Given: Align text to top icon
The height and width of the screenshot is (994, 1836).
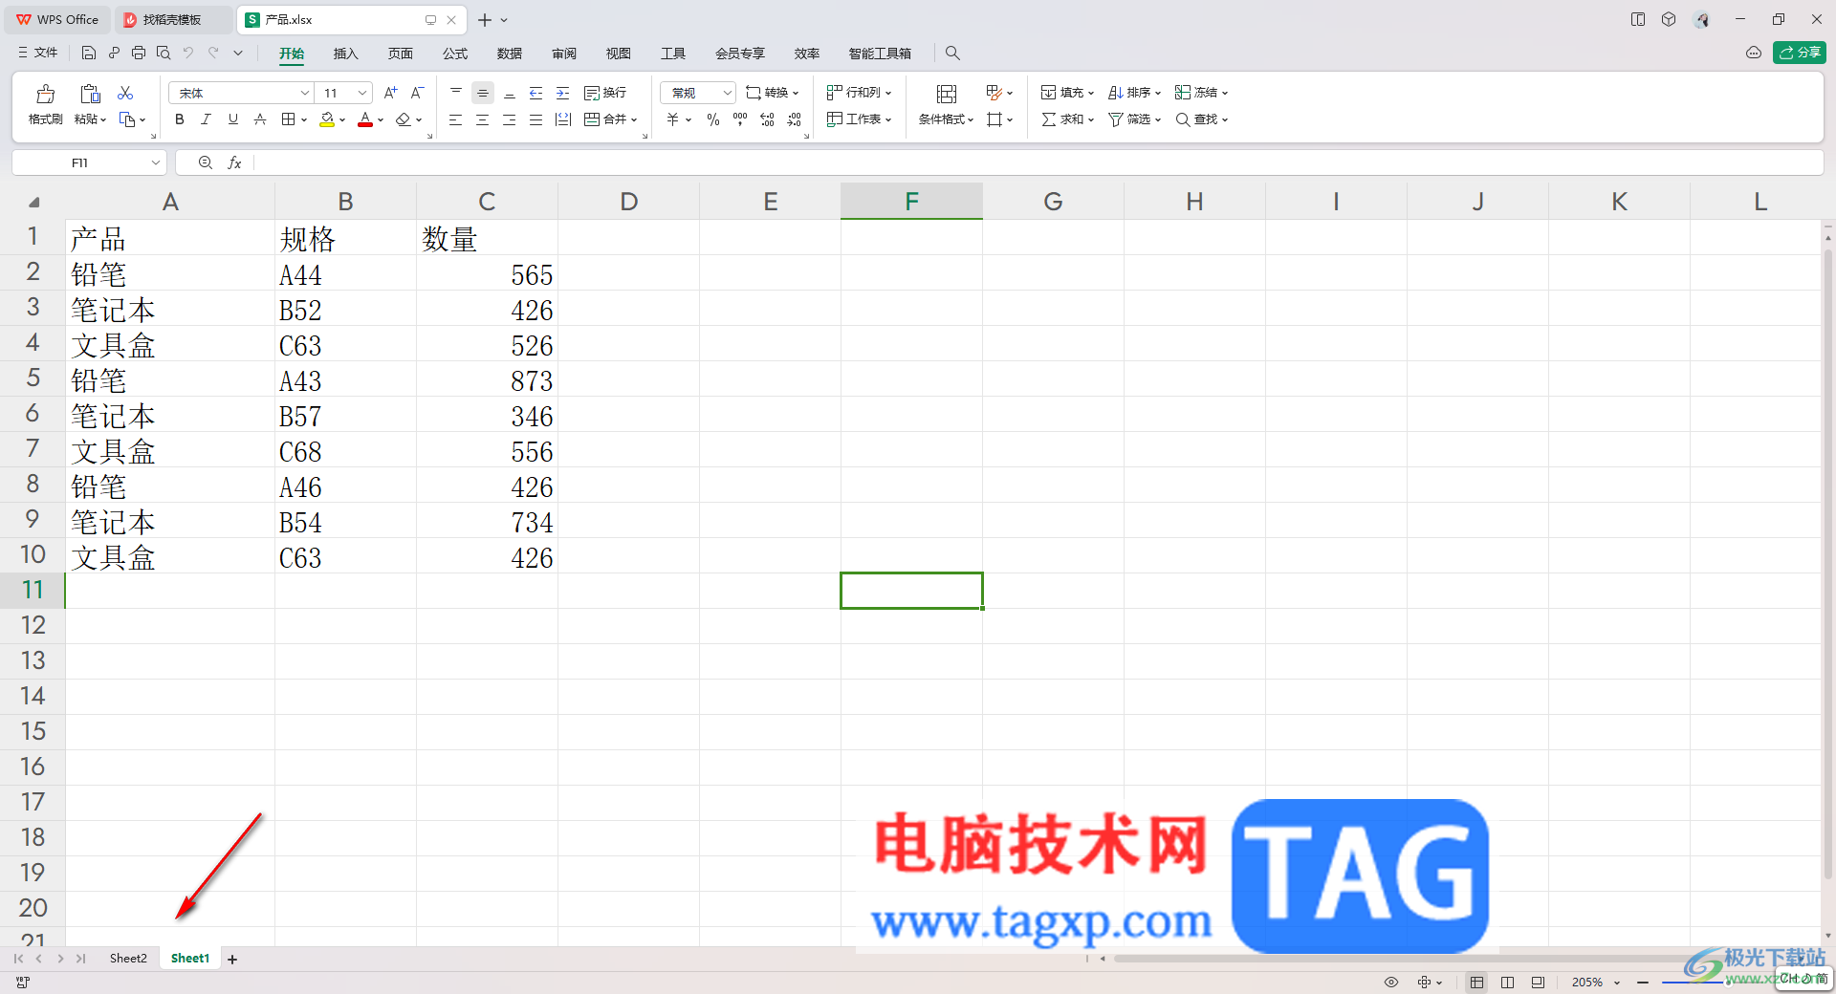Looking at the screenshot, I should point(456,93).
